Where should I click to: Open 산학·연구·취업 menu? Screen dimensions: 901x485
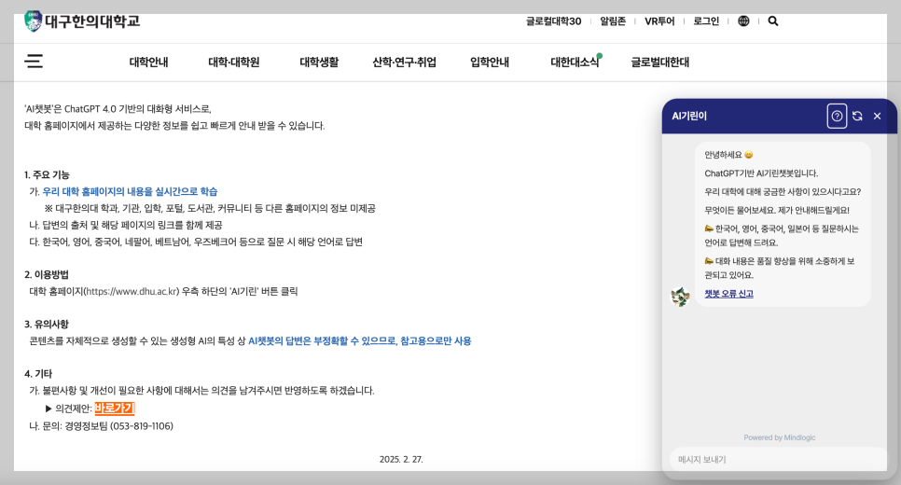coord(404,62)
